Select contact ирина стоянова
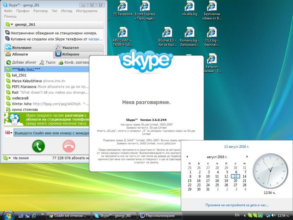293x220 pixels. [x=47, y=110]
